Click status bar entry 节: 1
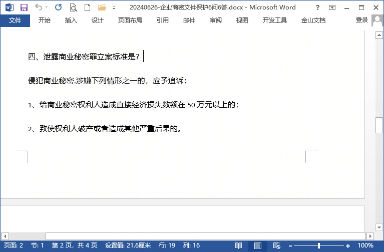Viewport: 384px width, 252px height. pos(37,246)
